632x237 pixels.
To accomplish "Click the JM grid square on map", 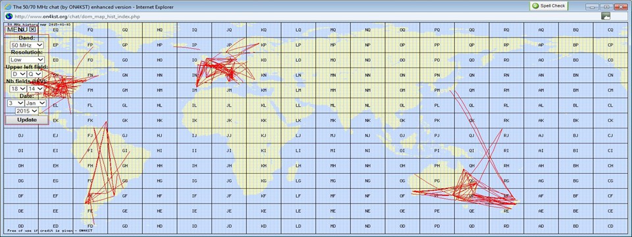I will click(229, 90).
